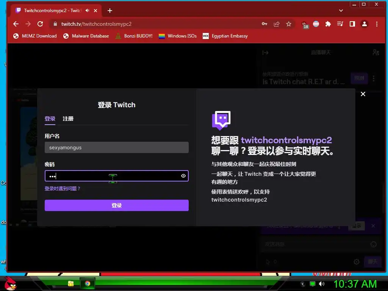Open the Egyptian Embassy bookmark
This screenshot has width=388, height=291.
(225, 36)
